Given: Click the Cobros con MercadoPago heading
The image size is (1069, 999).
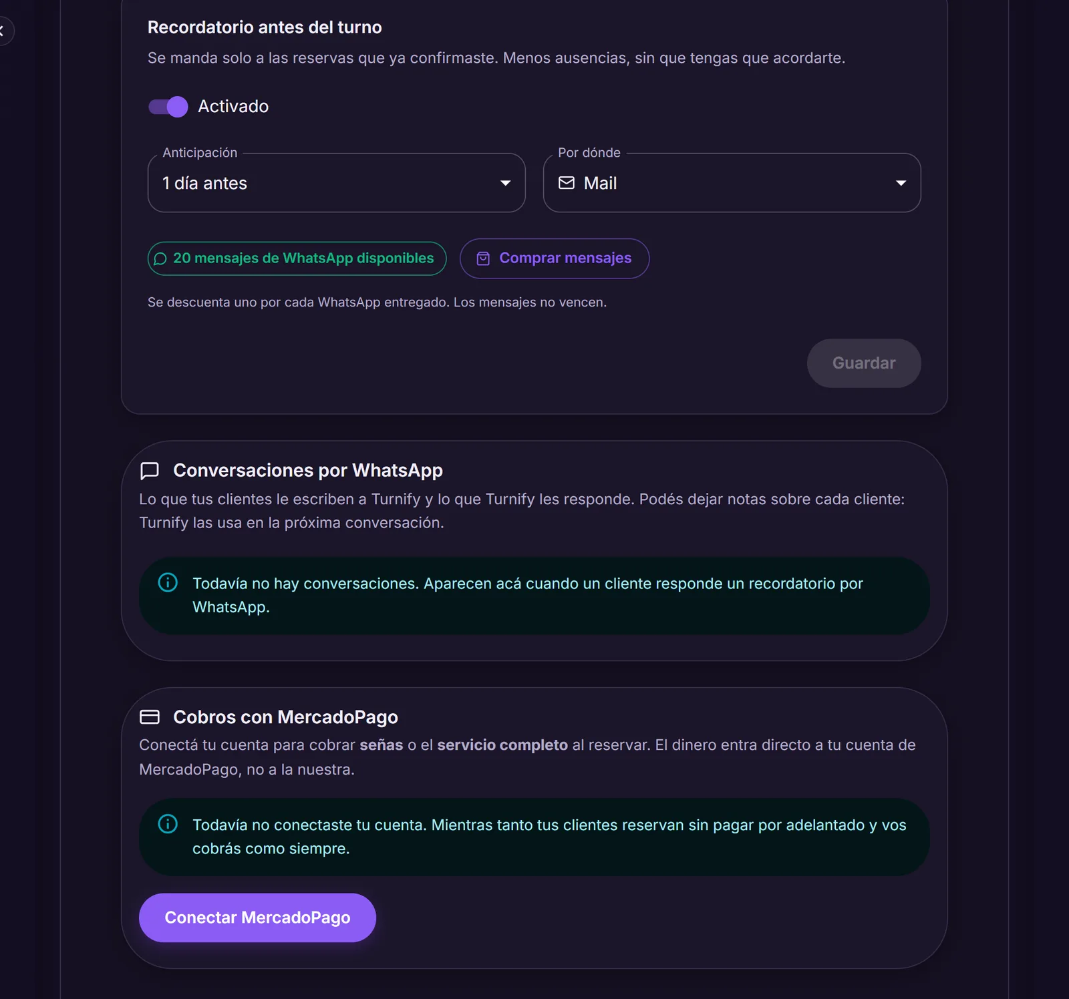Looking at the screenshot, I should [285, 717].
